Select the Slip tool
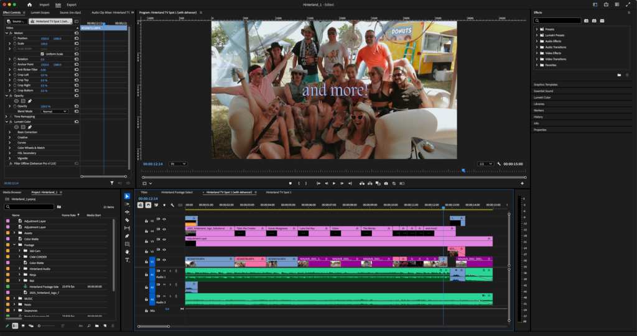This screenshot has height=336, width=637. pos(127,228)
